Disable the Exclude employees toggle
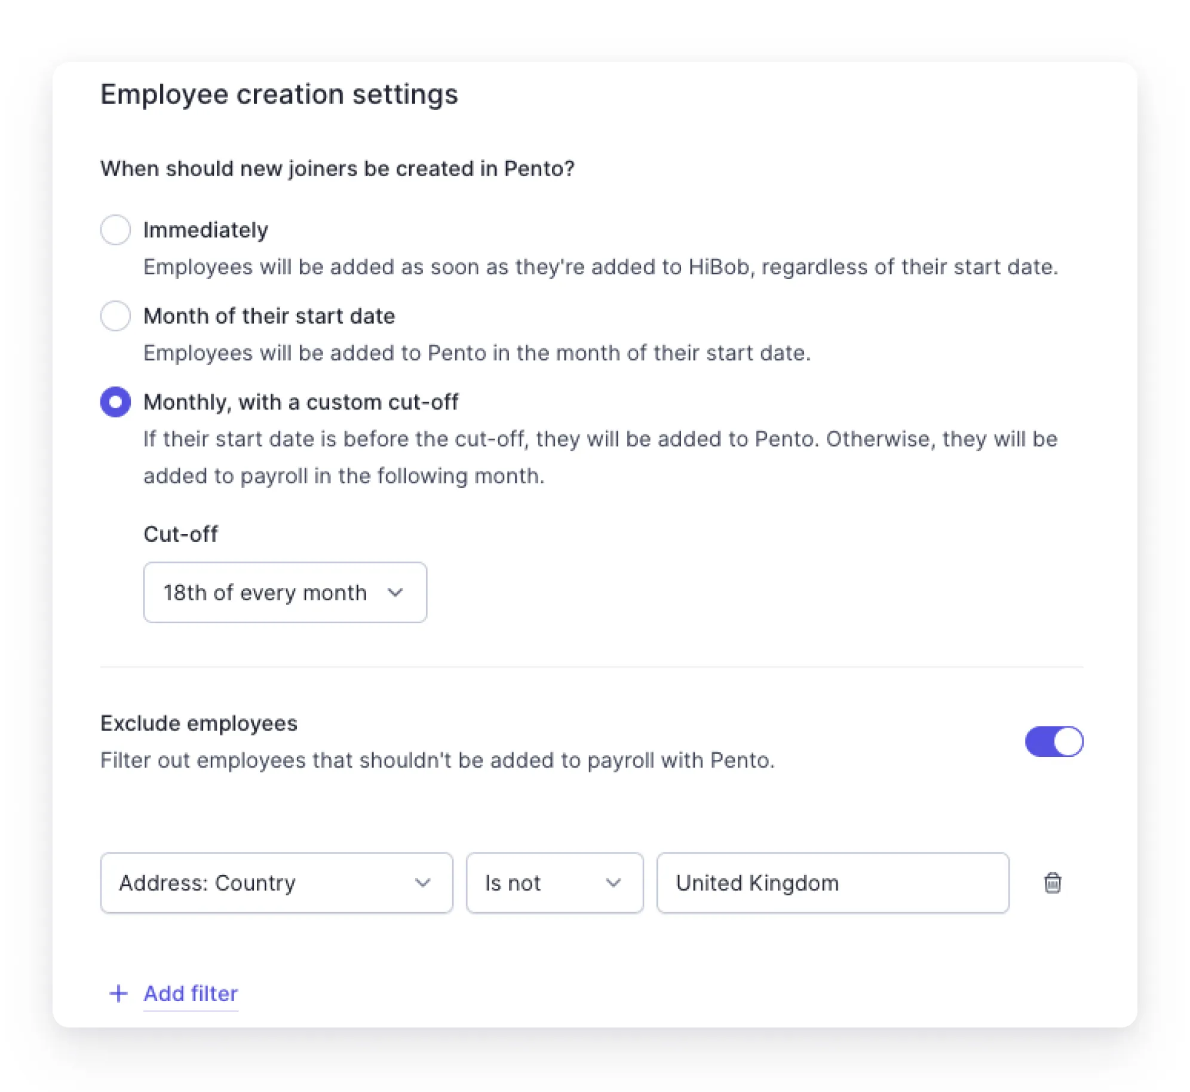The height and width of the screenshot is (1092, 1190). (x=1054, y=741)
